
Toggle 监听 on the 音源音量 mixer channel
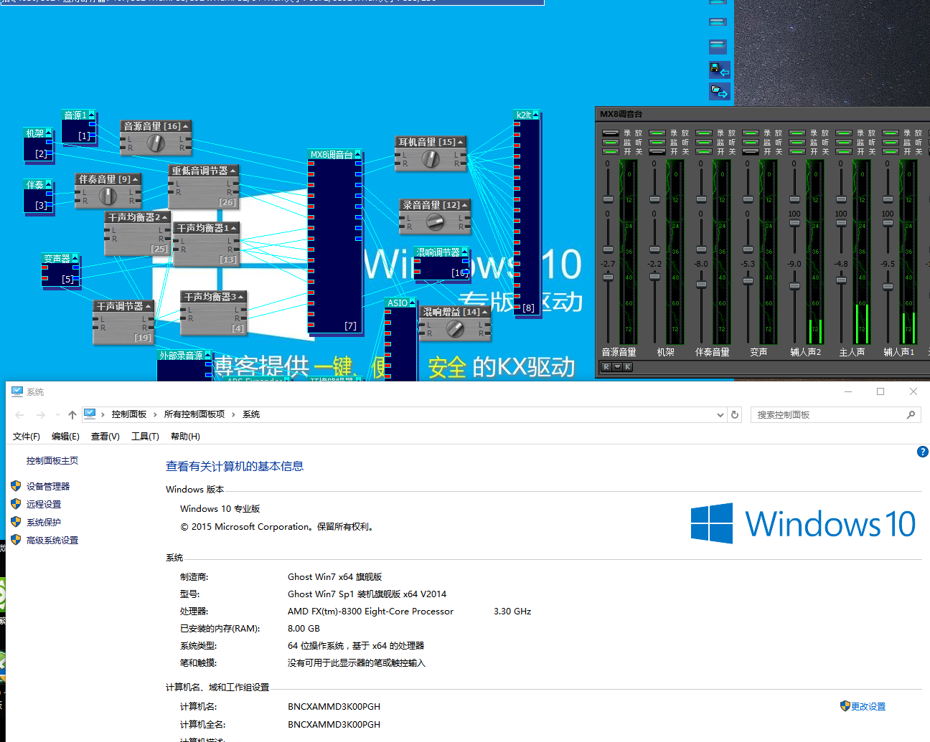pos(611,142)
